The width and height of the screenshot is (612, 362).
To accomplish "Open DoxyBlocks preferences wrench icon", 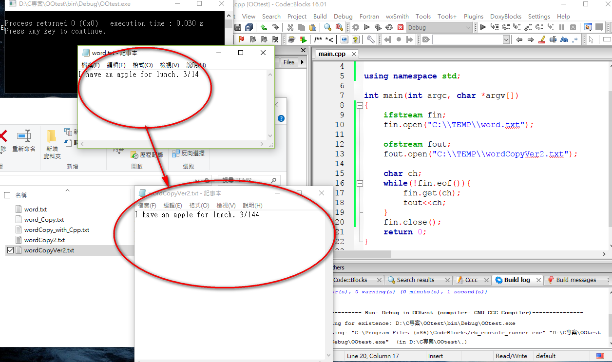I will pyautogui.click(x=370, y=39).
